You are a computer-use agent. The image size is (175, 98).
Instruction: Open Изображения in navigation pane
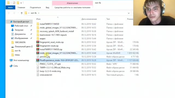coord(21,38)
